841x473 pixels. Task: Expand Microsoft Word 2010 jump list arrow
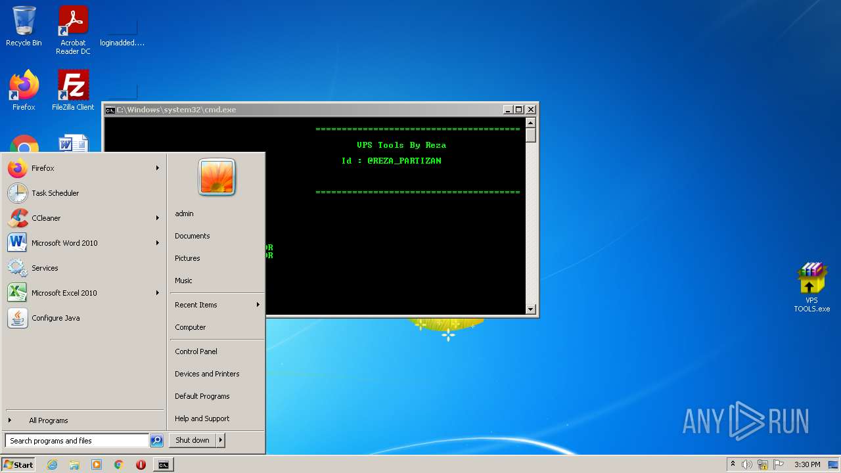point(157,243)
